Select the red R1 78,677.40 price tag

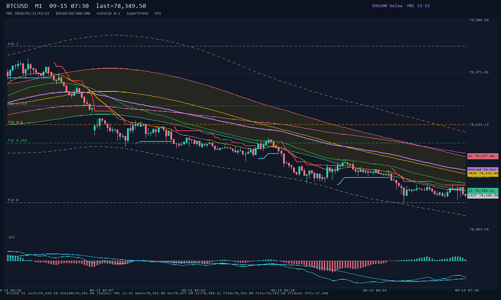point(483,156)
